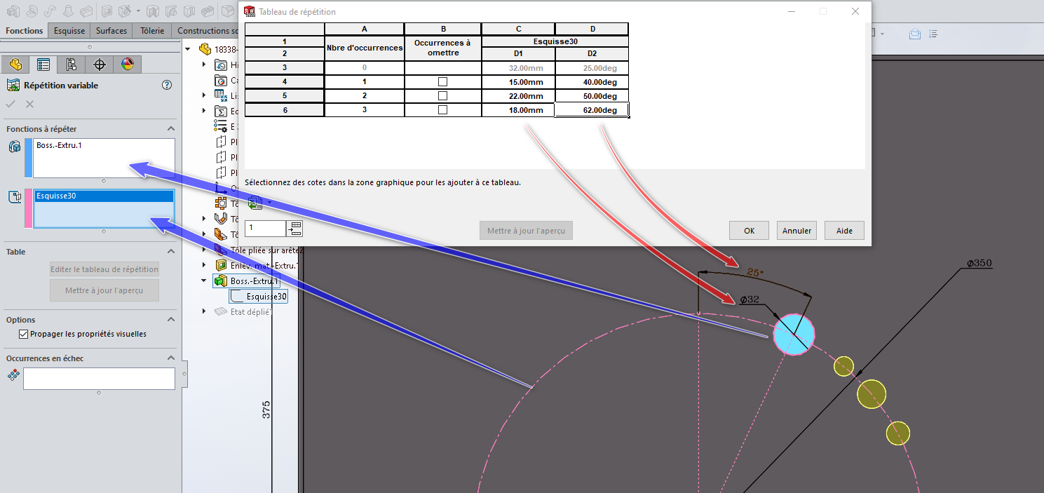Click Mettre à jour l'aperçu in dialog
This screenshot has height=493, width=1044.
(526, 230)
